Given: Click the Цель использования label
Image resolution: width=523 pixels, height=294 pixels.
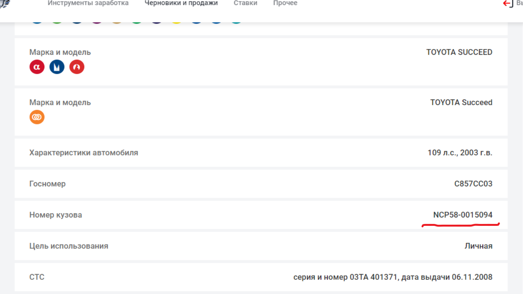Looking at the screenshot, I should click(69, 246).
